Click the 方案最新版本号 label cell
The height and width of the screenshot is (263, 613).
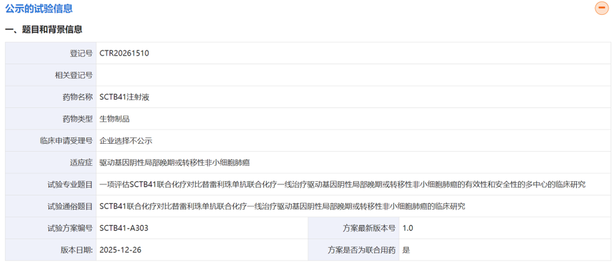click(x=353, y=228)
